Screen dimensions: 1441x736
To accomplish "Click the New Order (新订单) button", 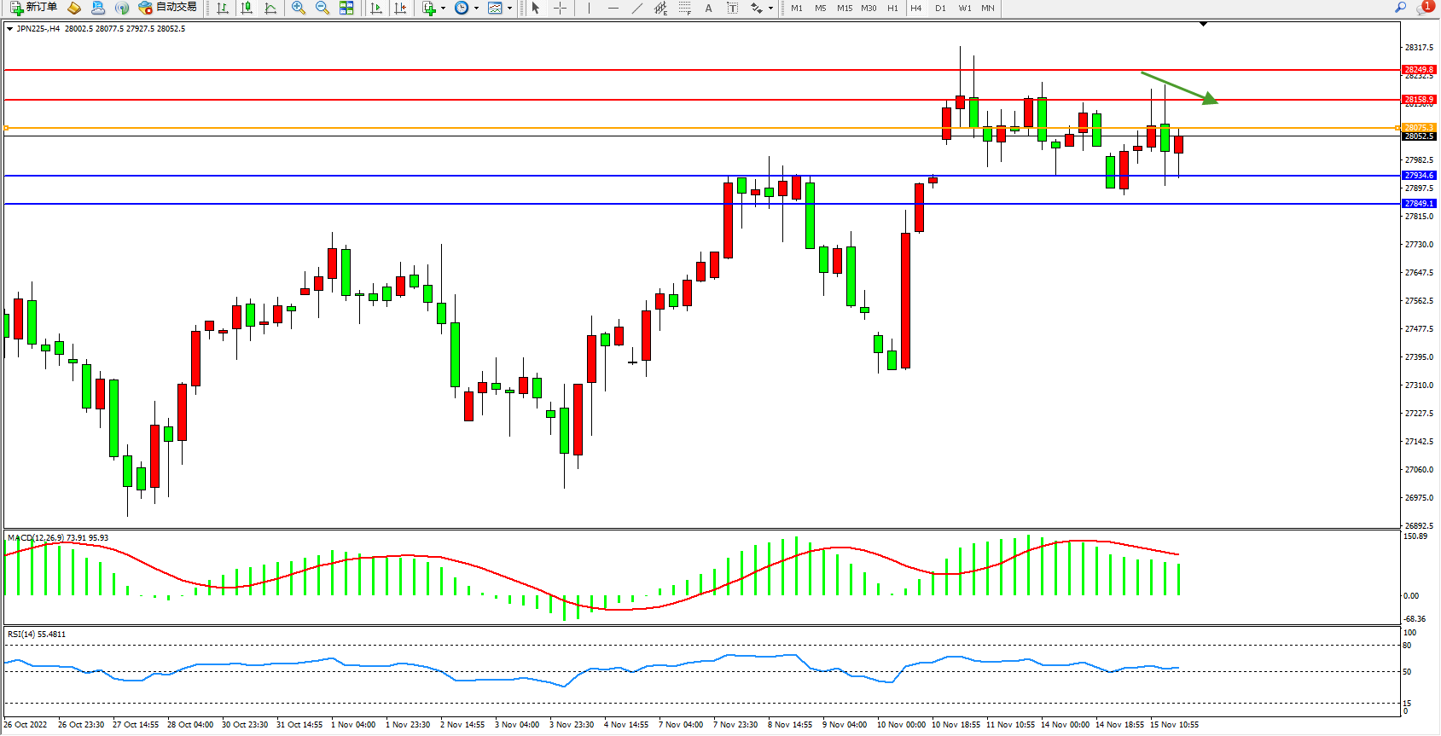I will coord(34,8).
